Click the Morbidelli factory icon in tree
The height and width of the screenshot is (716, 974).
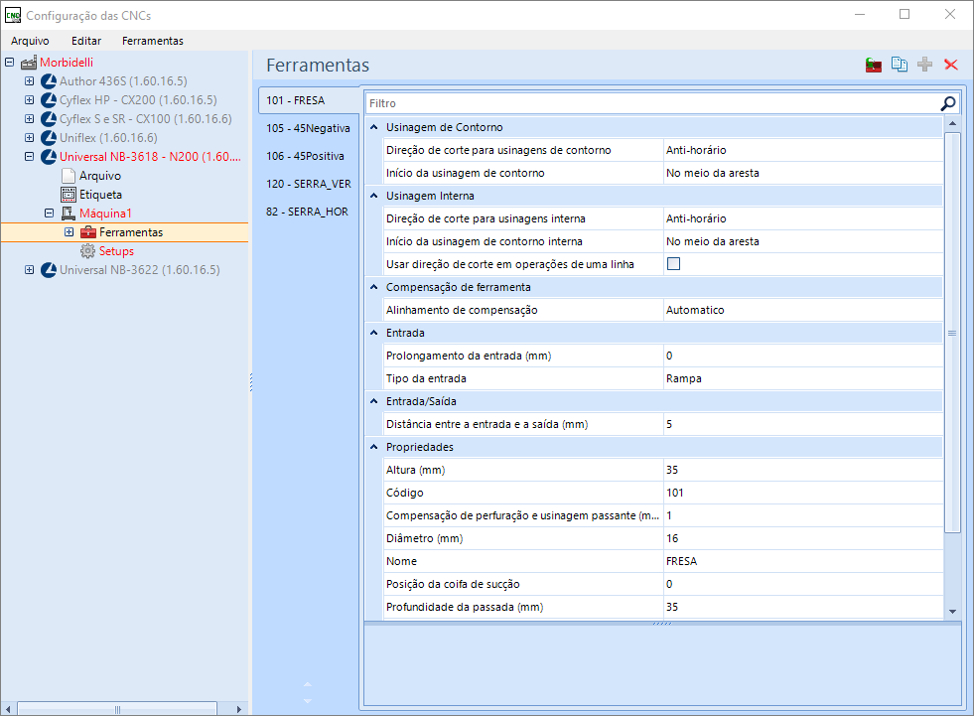pos(29,63)
